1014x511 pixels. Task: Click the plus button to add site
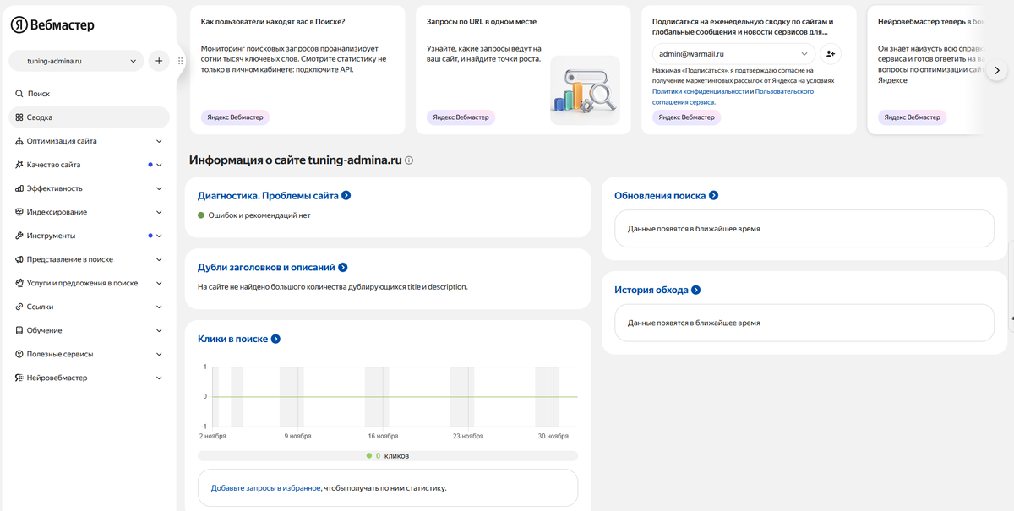[x=159, y=61]
